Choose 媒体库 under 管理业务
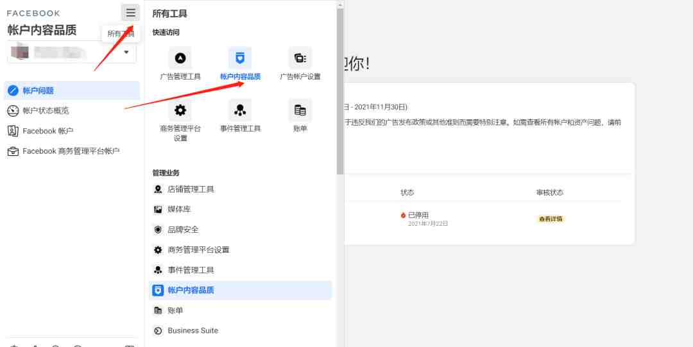This screenshot has height=347, width=693. 240,209
